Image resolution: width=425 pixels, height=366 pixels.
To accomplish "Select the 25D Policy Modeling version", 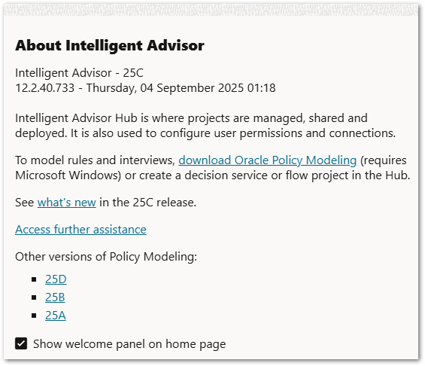I will coord(56,279).
